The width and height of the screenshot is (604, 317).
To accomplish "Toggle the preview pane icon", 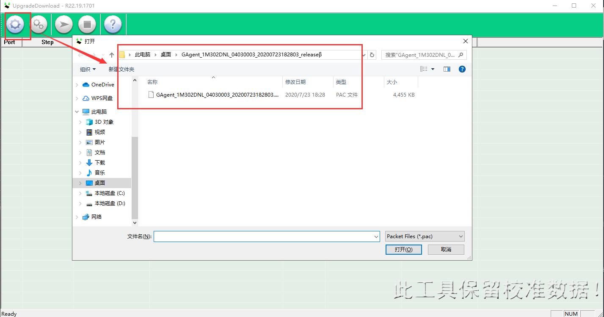I will tap(447, 69).
